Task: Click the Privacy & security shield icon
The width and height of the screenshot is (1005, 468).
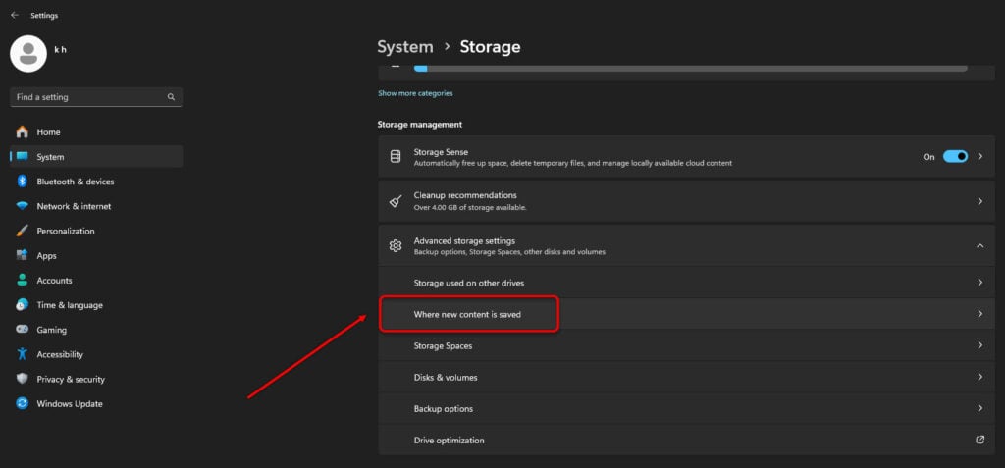Action: (x=23, y=379)
